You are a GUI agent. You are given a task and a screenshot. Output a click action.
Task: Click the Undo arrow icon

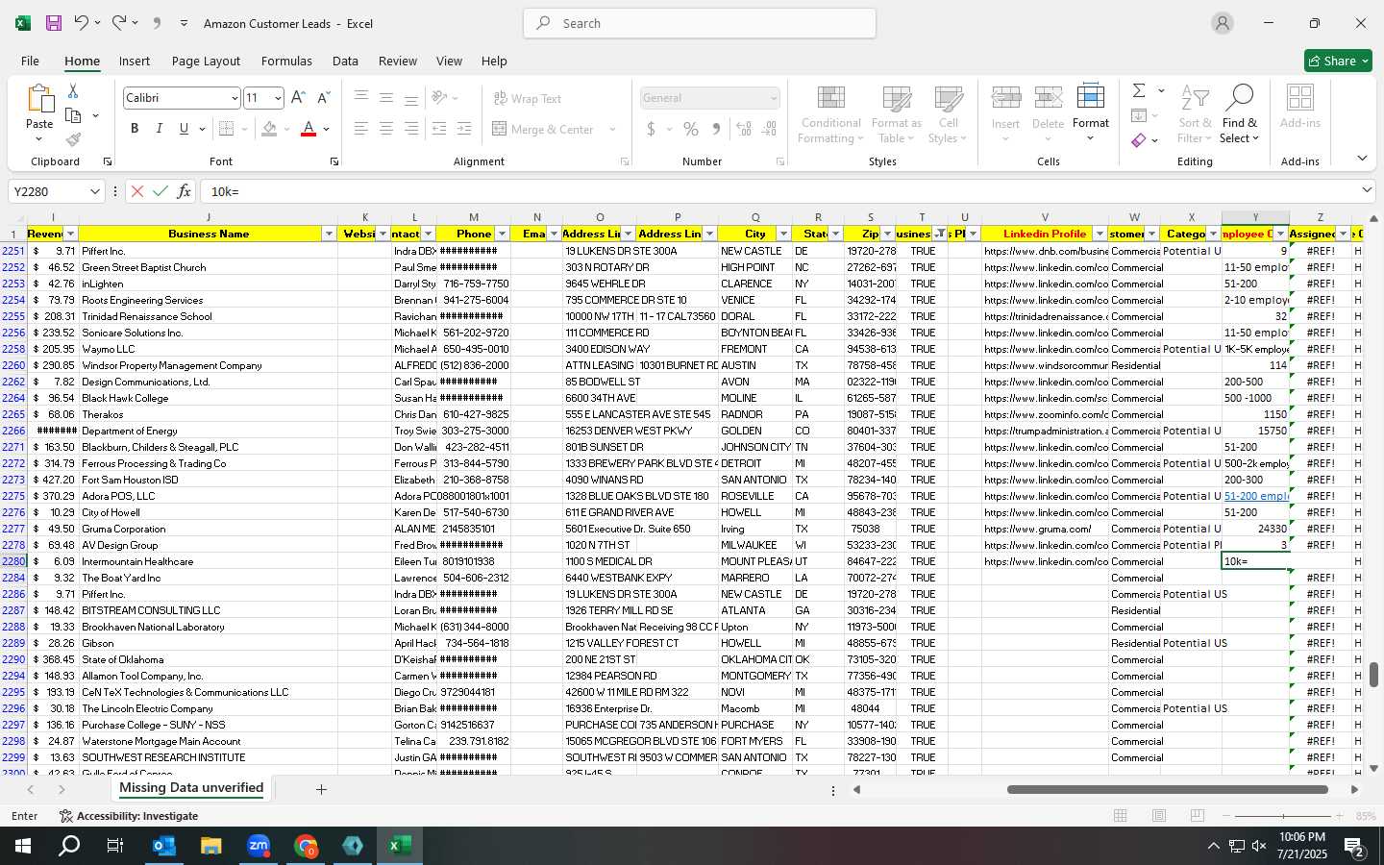point(82,23)
